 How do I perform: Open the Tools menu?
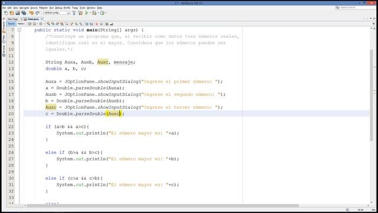(x=83, y=8)
